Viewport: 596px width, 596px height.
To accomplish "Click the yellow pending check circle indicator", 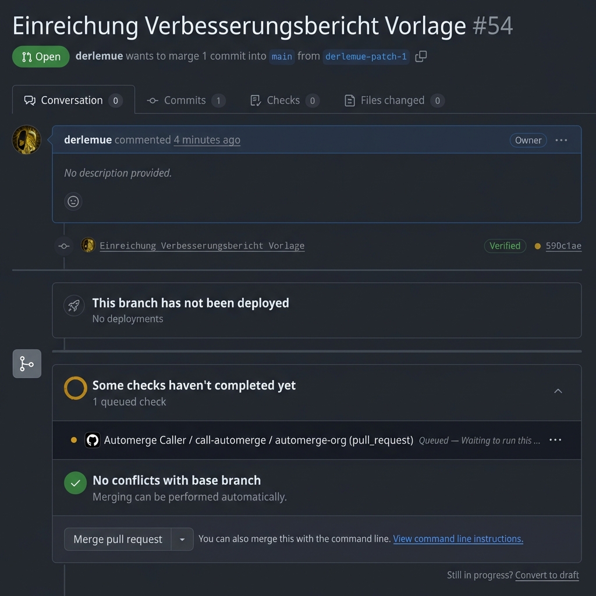I will 75,388.
